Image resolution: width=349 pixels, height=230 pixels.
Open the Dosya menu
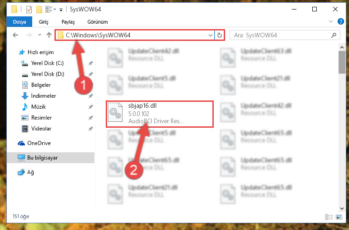click(20, 22)
